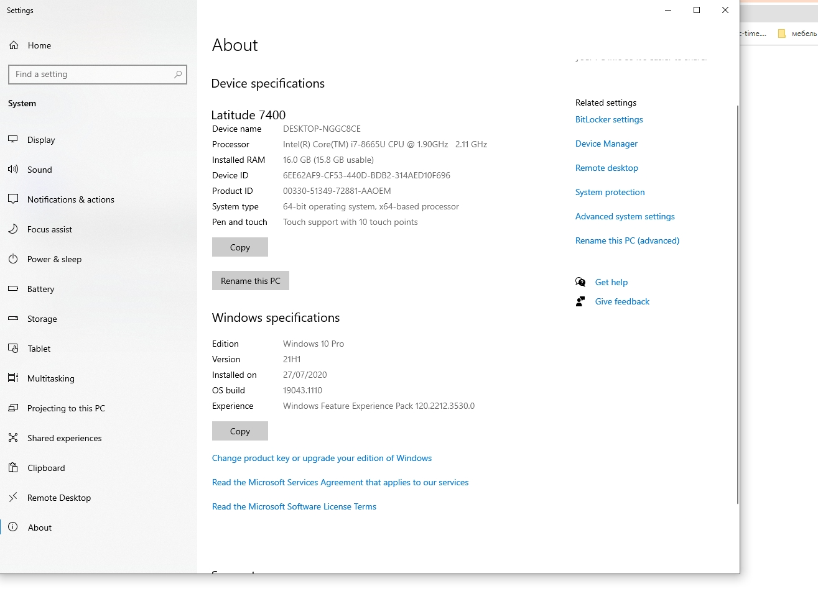Click the 64-bit operating system value
818x594 pixels.
(371, 206)
